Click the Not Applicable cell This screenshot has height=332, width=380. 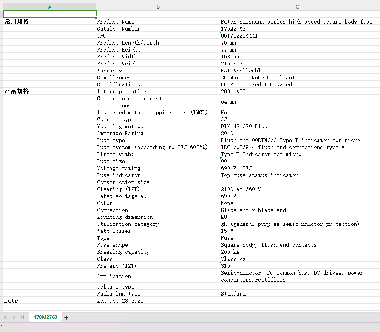click(297, 71)
